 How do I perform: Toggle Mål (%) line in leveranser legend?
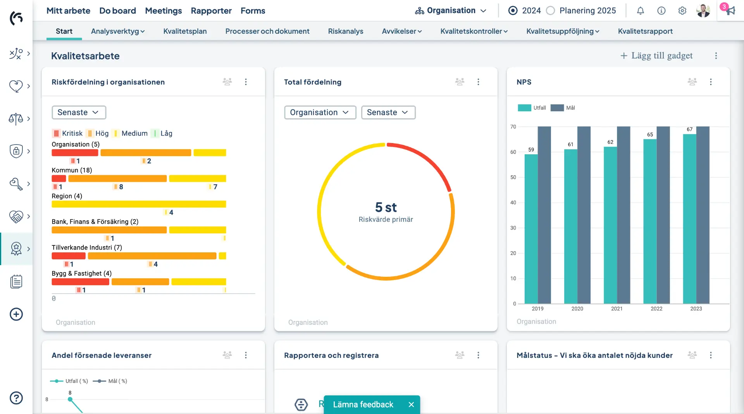point(110,381)
